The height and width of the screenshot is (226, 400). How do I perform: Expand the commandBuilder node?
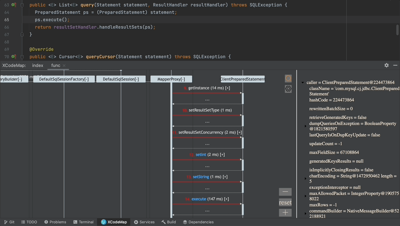coord(306,214)
